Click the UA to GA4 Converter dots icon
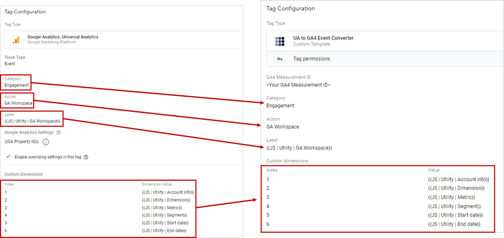 click(x=280, y=41)
